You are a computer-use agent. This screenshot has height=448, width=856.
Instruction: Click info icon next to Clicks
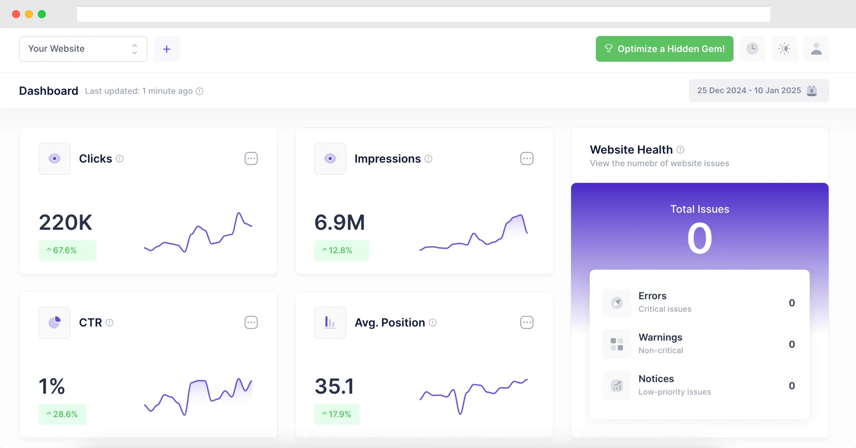(x=120, y=159)
